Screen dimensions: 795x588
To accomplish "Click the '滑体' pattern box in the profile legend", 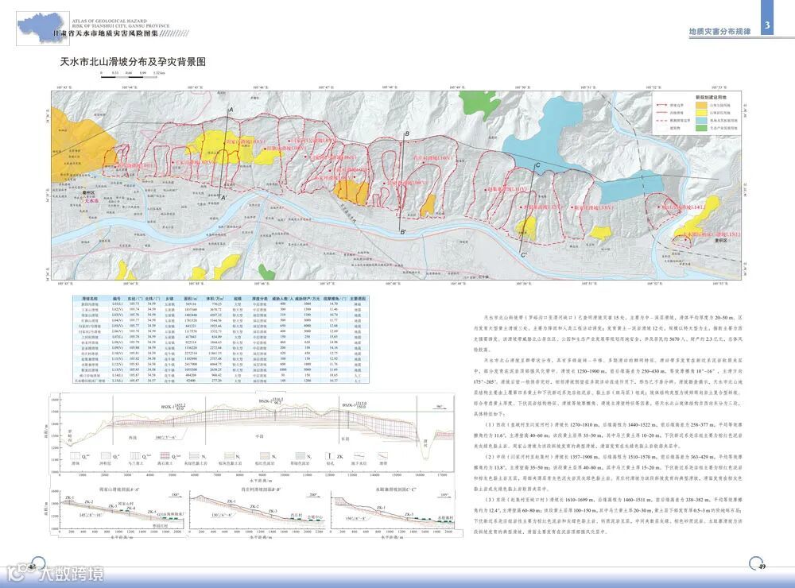I will click(75, 456).
